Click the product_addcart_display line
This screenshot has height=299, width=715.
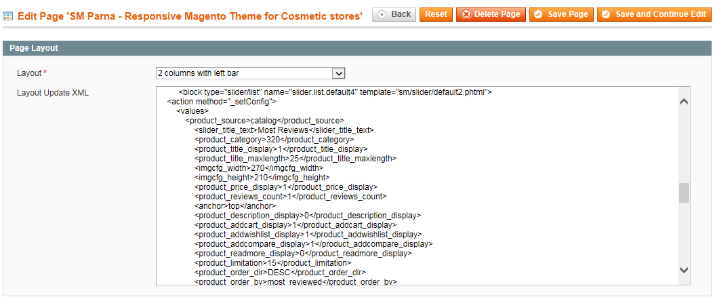click(295, 225)
